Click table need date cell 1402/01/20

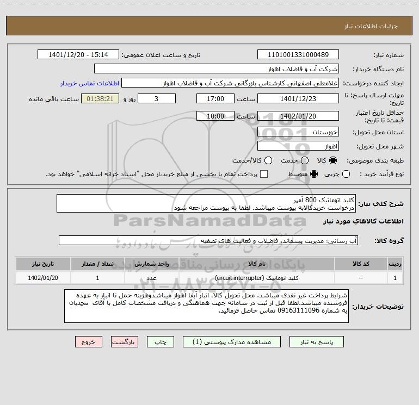coord(43,278)
